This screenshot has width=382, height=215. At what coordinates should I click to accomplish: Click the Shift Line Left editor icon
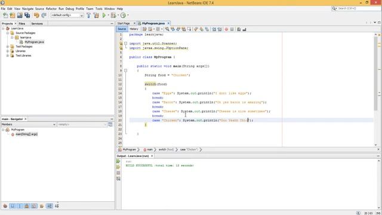214,29
